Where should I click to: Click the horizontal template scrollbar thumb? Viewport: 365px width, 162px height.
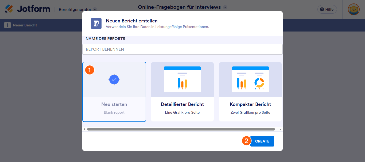(181, 129)
